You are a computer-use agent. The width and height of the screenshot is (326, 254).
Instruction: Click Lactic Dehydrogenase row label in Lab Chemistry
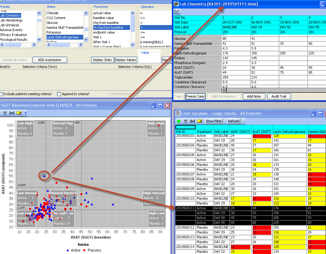198,53
